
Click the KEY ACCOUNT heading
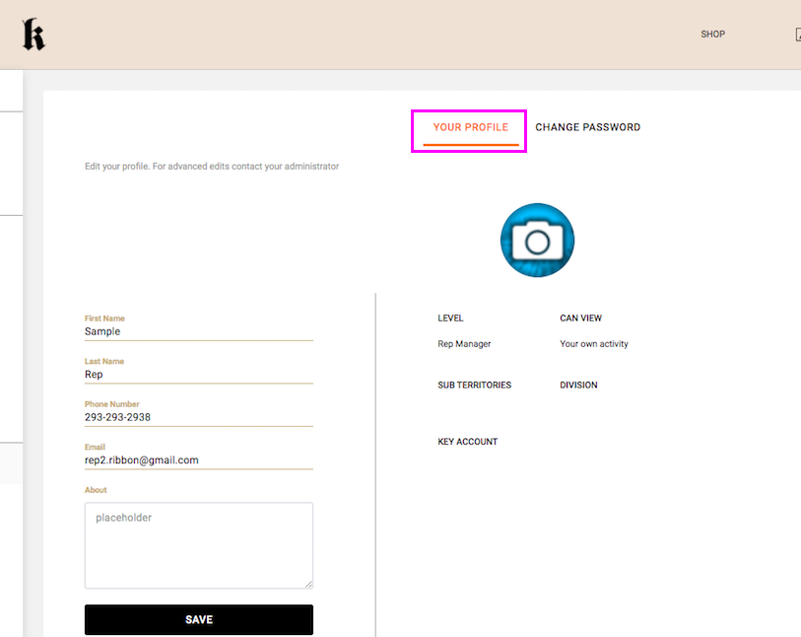tap(467, 442)
